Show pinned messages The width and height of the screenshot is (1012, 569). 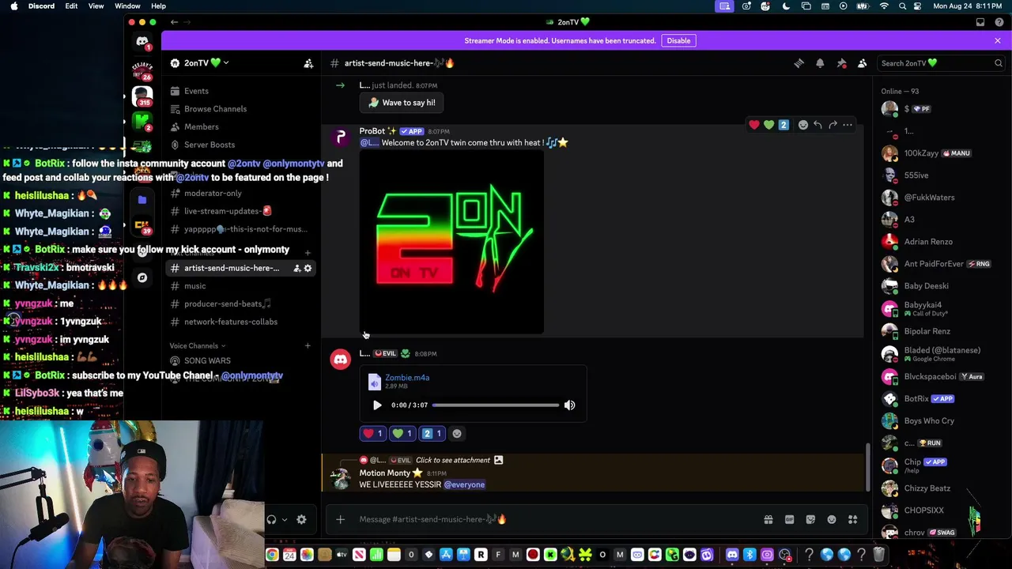coord(841,63)
